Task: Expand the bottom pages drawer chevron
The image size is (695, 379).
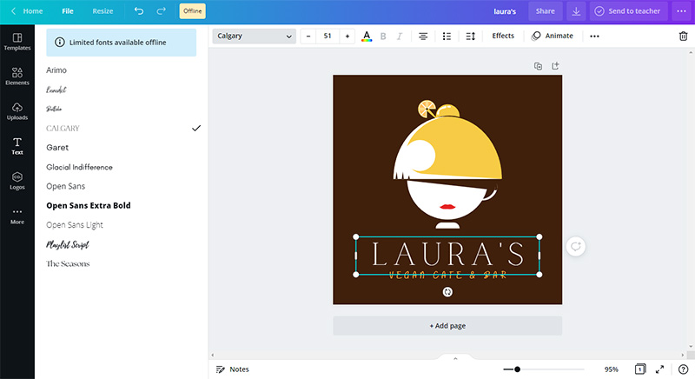Action: coord(455,358)
